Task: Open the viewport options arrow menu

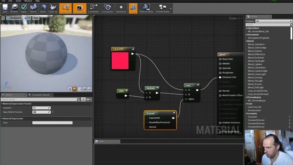Action: (3, 18)
